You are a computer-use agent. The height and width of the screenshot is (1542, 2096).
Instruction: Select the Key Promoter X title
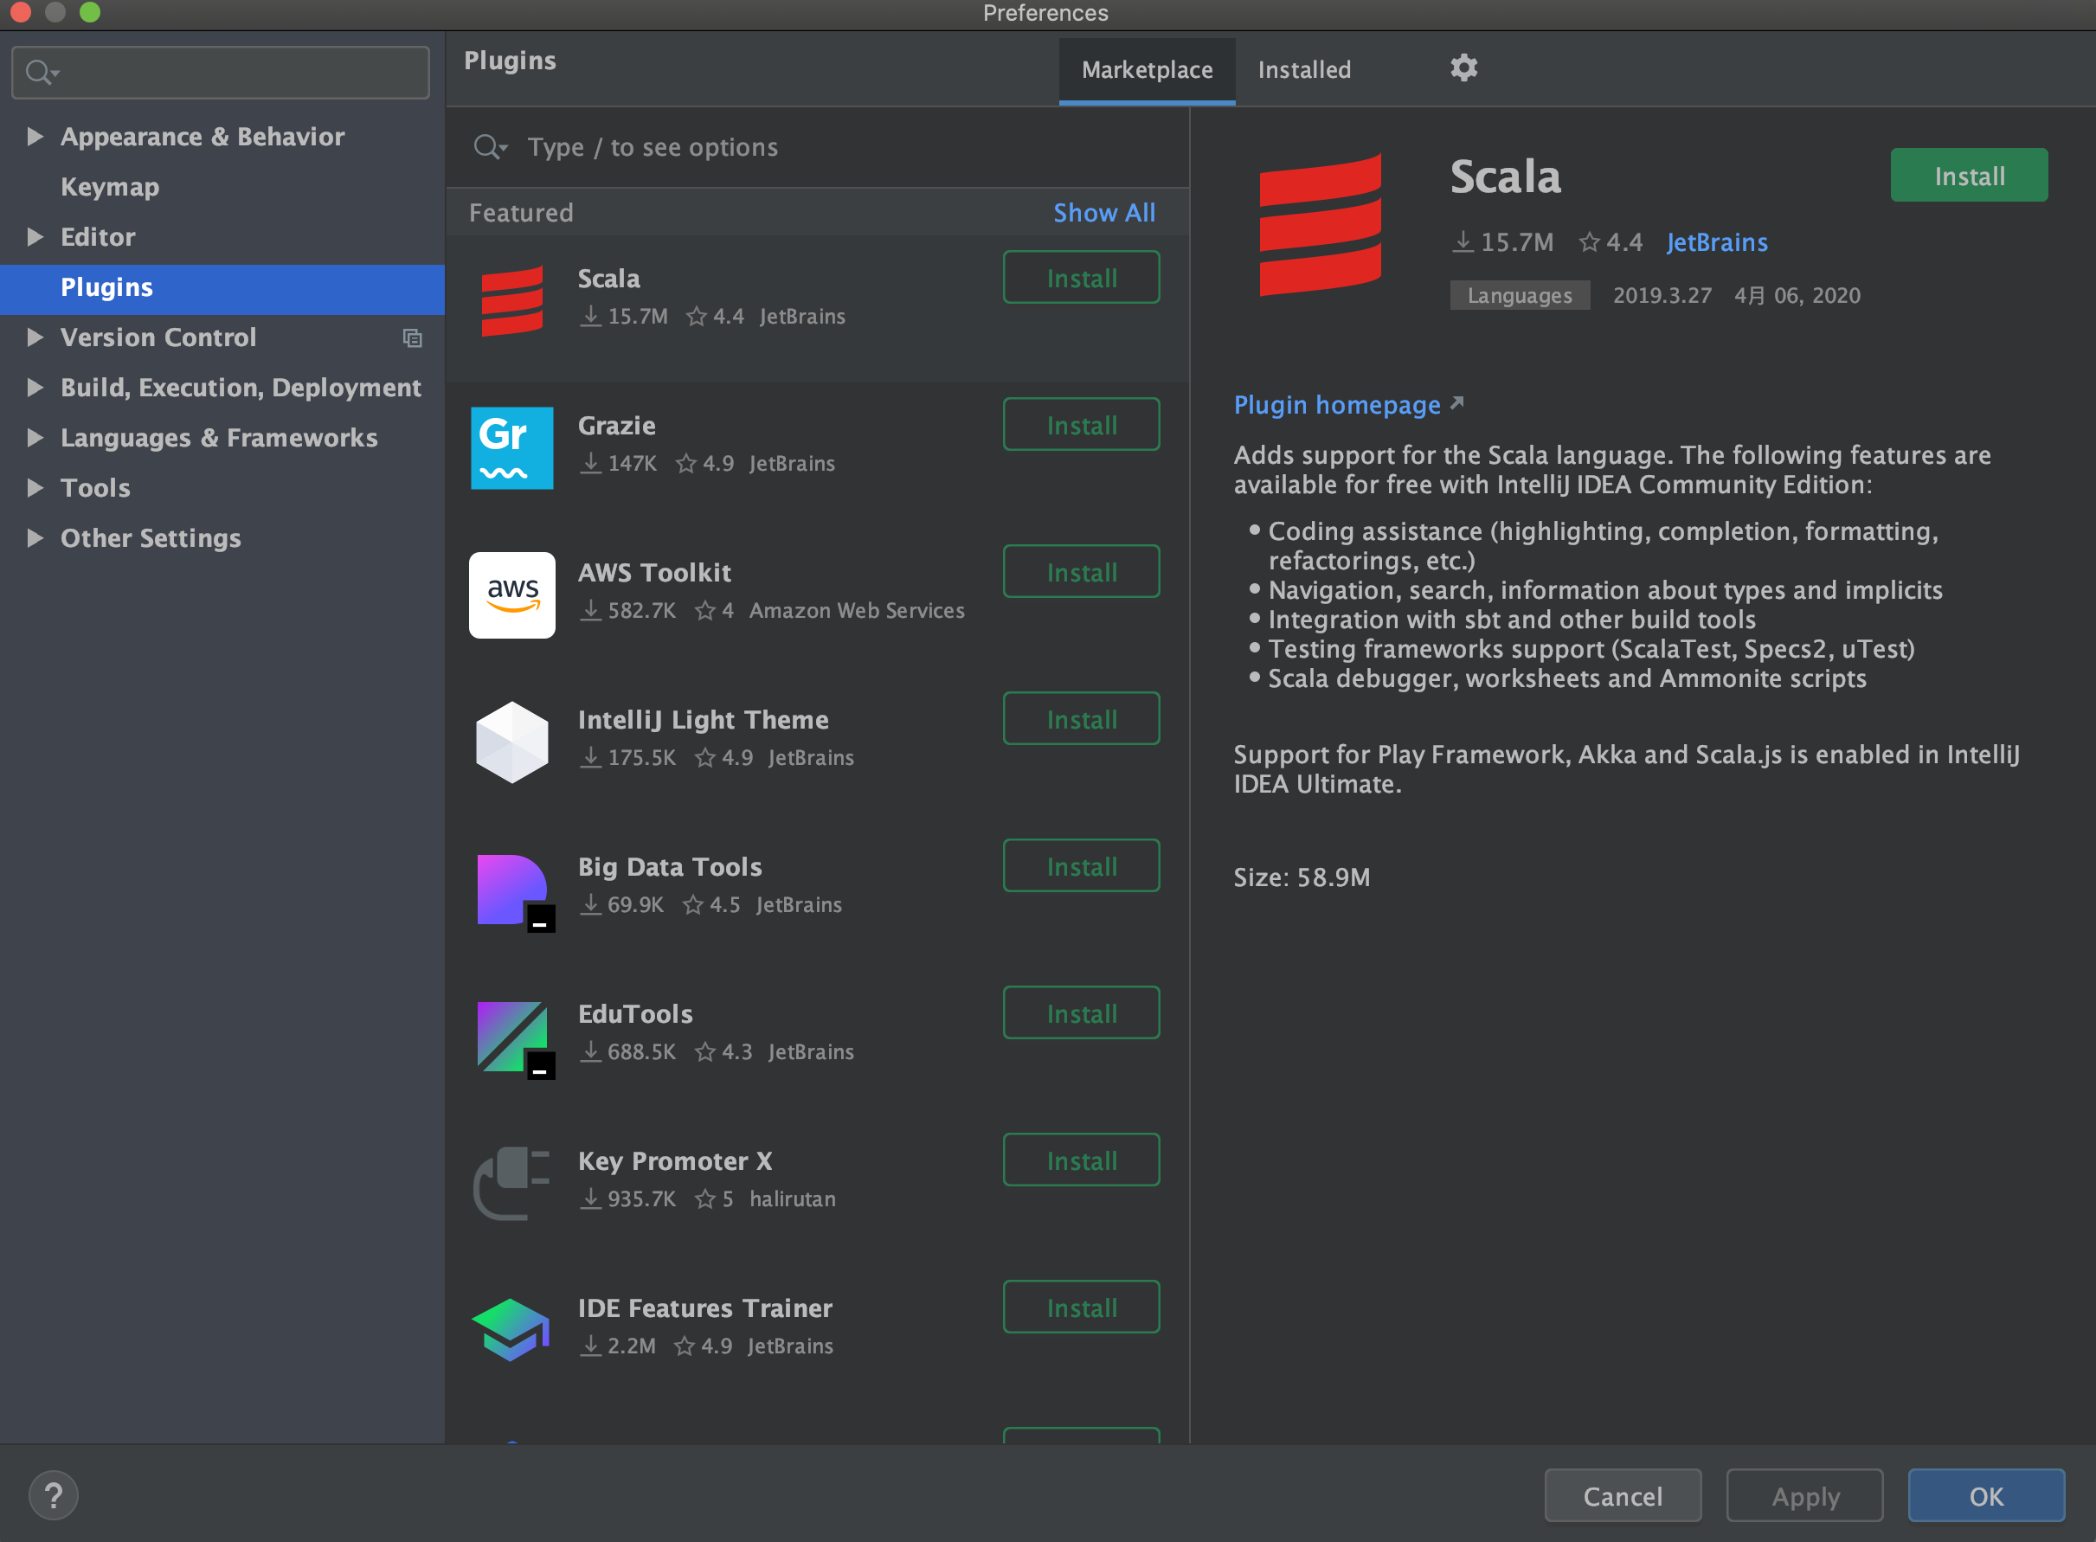tap(674, 1161)
